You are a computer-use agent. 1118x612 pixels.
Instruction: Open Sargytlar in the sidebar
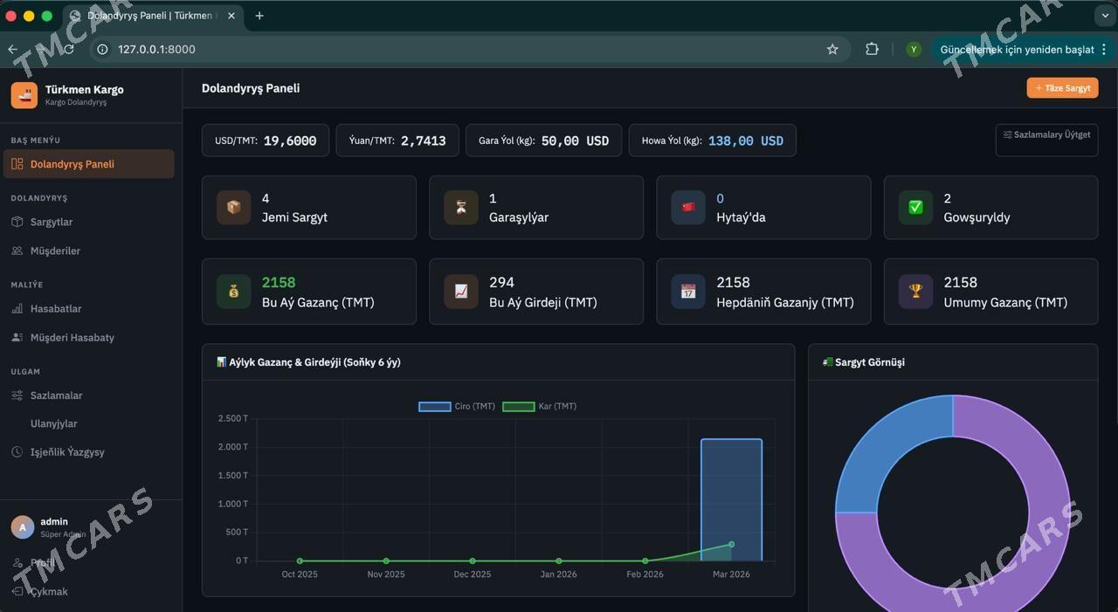(x=52, y=222)
